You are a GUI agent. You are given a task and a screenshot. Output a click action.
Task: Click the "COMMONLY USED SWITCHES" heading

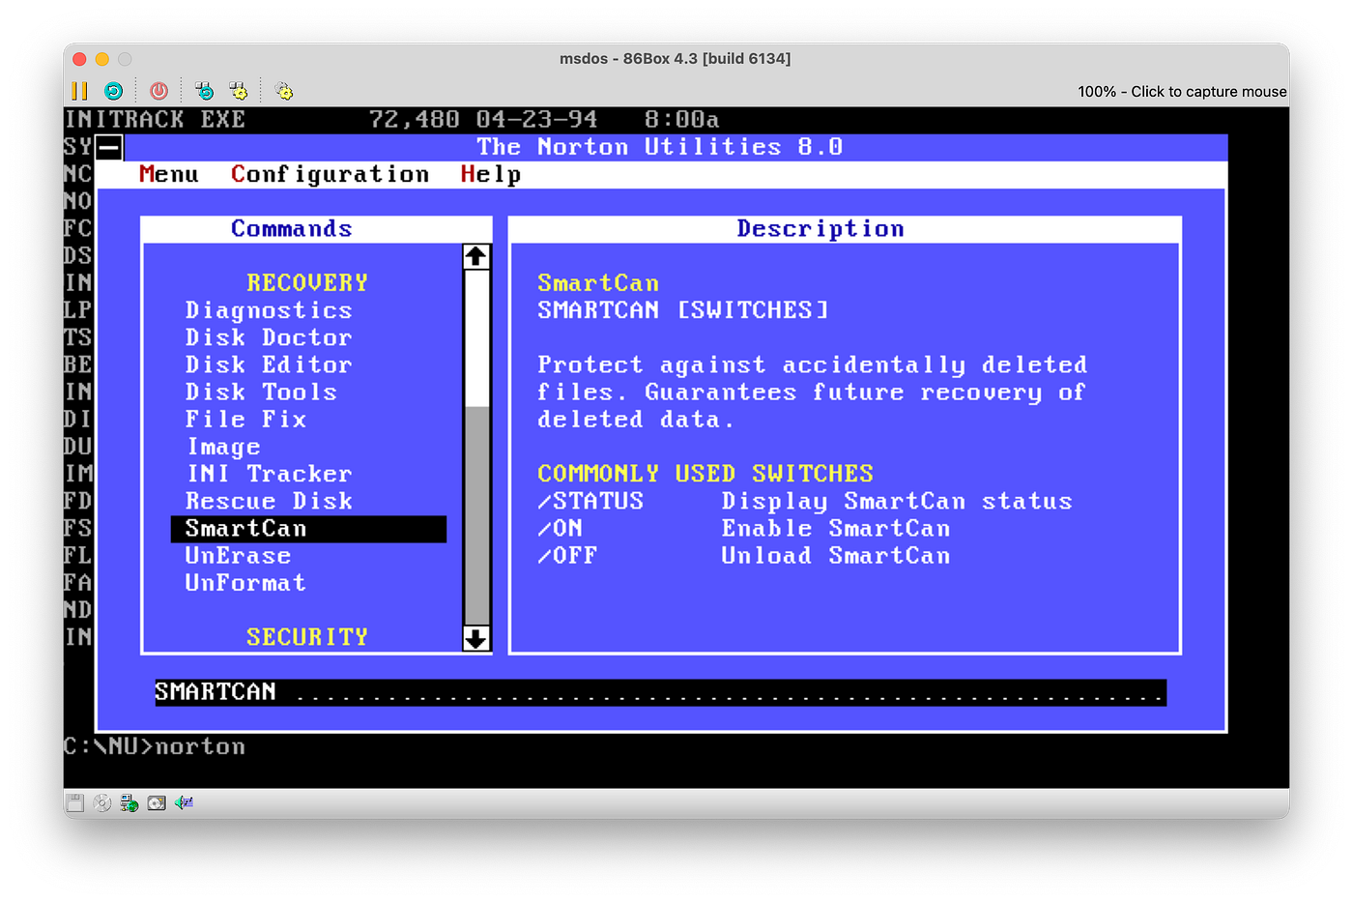point(705,474)
